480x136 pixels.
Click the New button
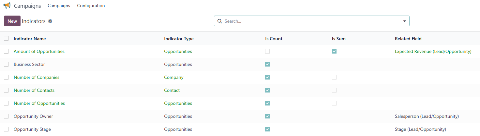[x=12, y=21]
